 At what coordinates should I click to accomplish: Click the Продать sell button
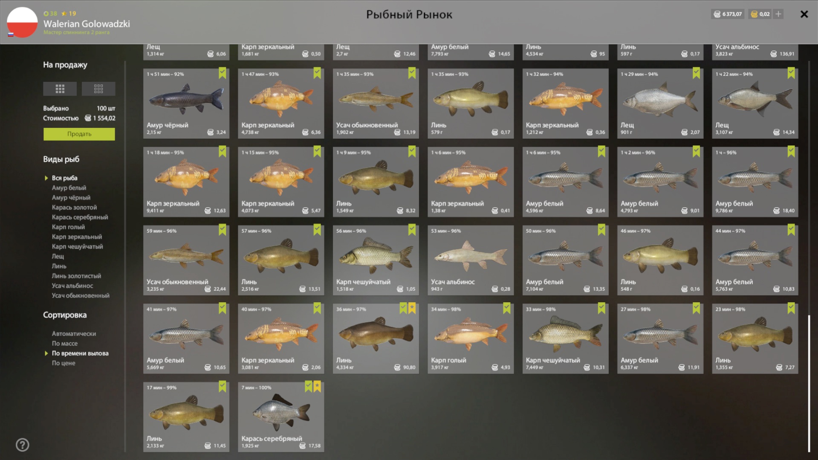[79, 134]
